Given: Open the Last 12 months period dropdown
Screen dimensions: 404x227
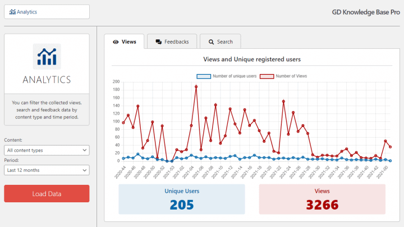Looking at the screenshot, I should click(x=47, y=170).
